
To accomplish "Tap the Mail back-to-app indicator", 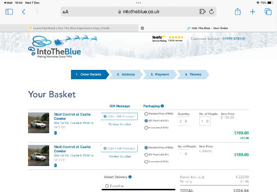I will pos(8,3).
